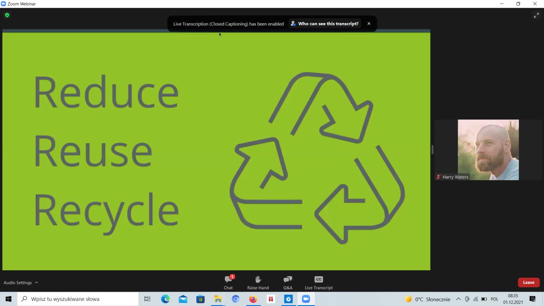Open the Outlook app on the taskbar
This screenshot has width=544, height=306.
[x=289, y=299]
